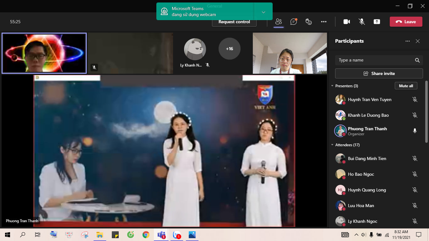Switch to Microsoft Teams on the taskbar
Viewport: 429px width, 241px height.
(x=161, y=234)
